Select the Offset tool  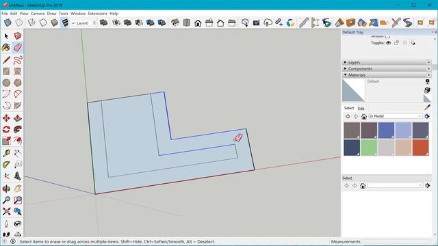18,141
